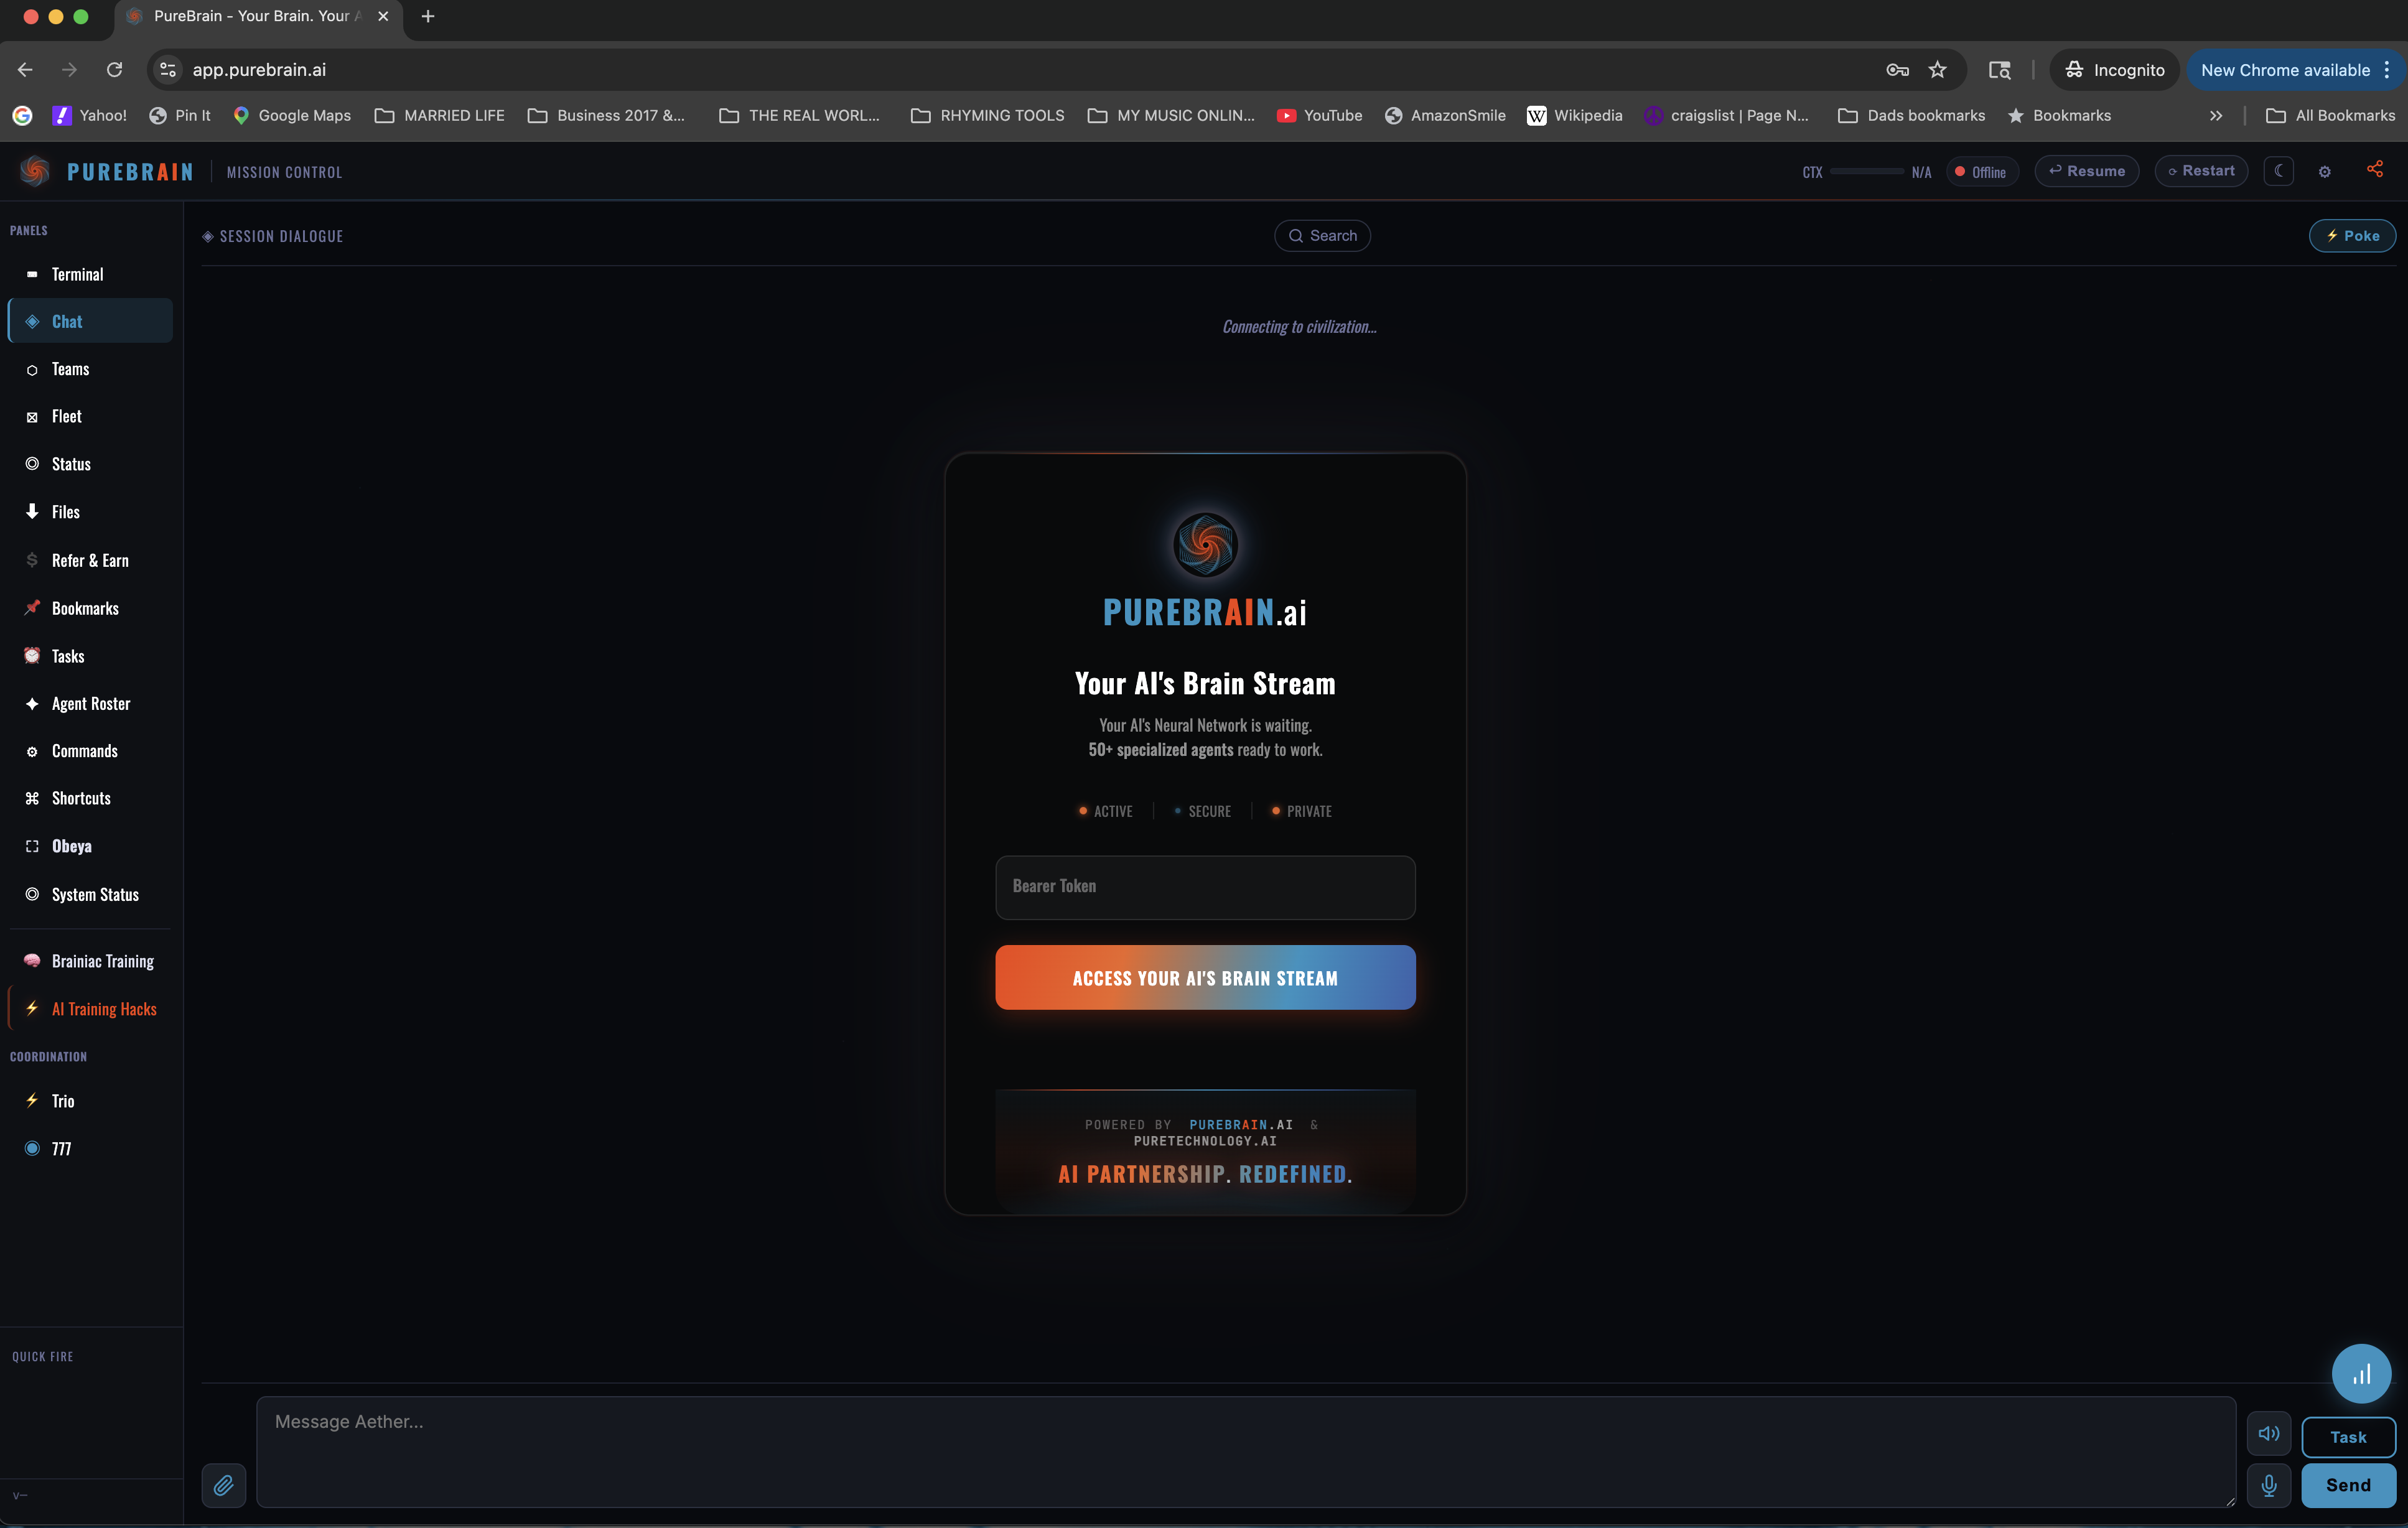Click the Bookmarks pin icon in sidebar

tap(32, 608)
